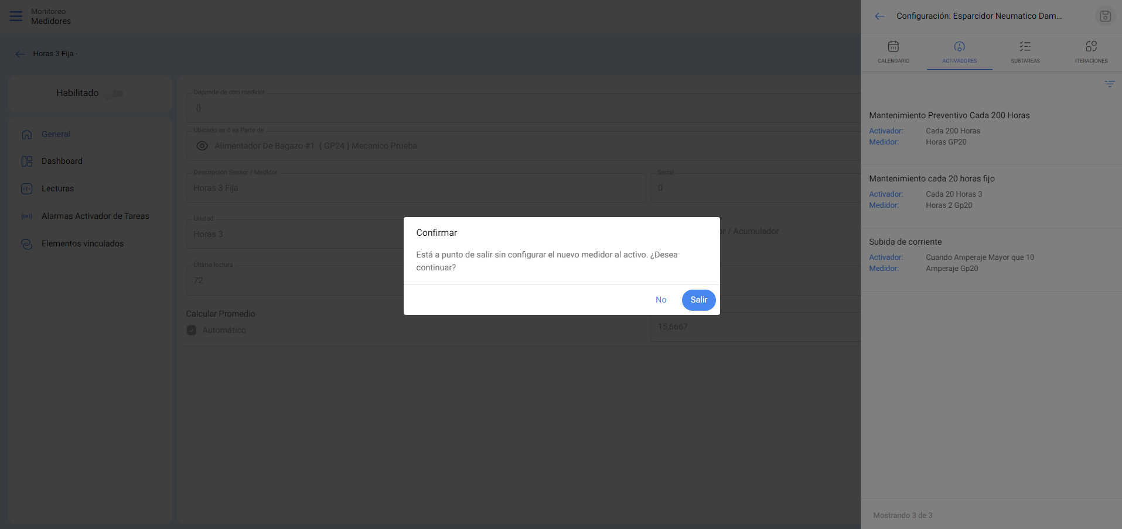The height and width of the screenshot is (529, 1122).
Task: Click the Descripción Sensor / Medidor field
Action: [x=416, y=188]
